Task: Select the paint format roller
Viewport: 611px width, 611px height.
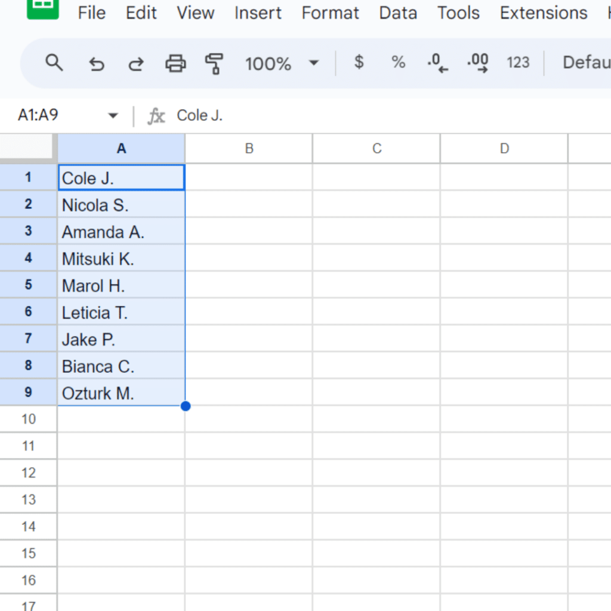Action: tap(214, 63)
